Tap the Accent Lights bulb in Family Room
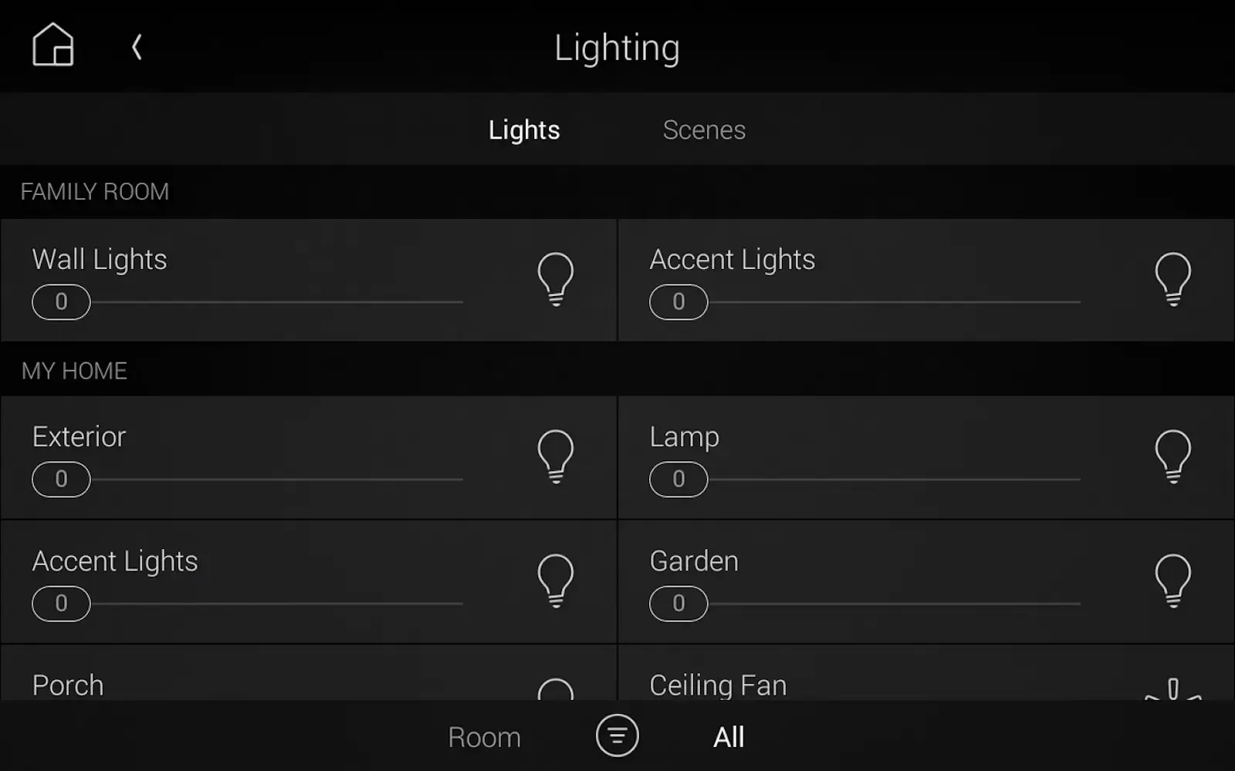This screenshot has height=771, width=1235. click(1172, 279)
